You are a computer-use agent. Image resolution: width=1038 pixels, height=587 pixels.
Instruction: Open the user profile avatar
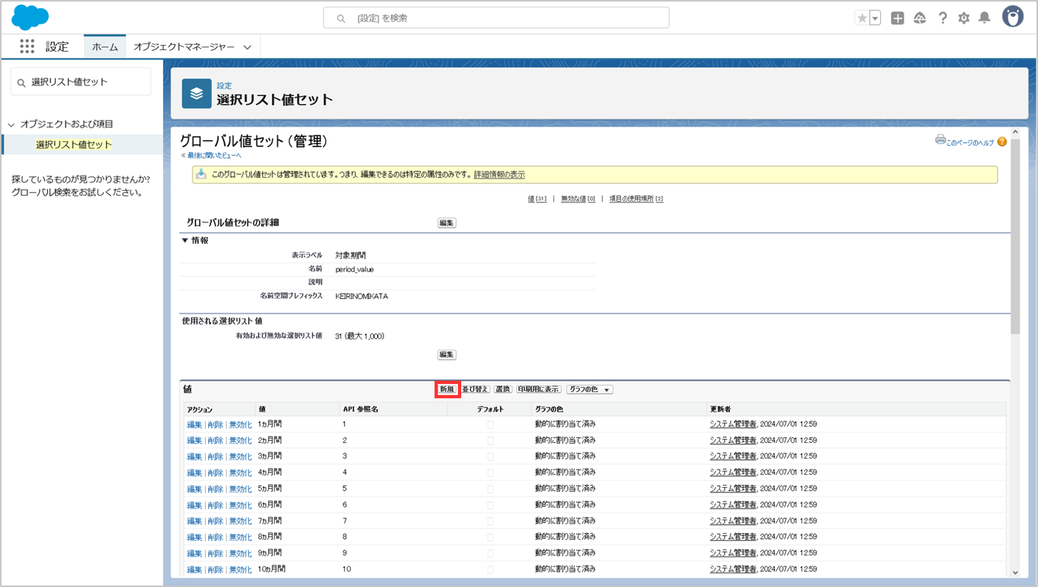(x=1012, y=17)
